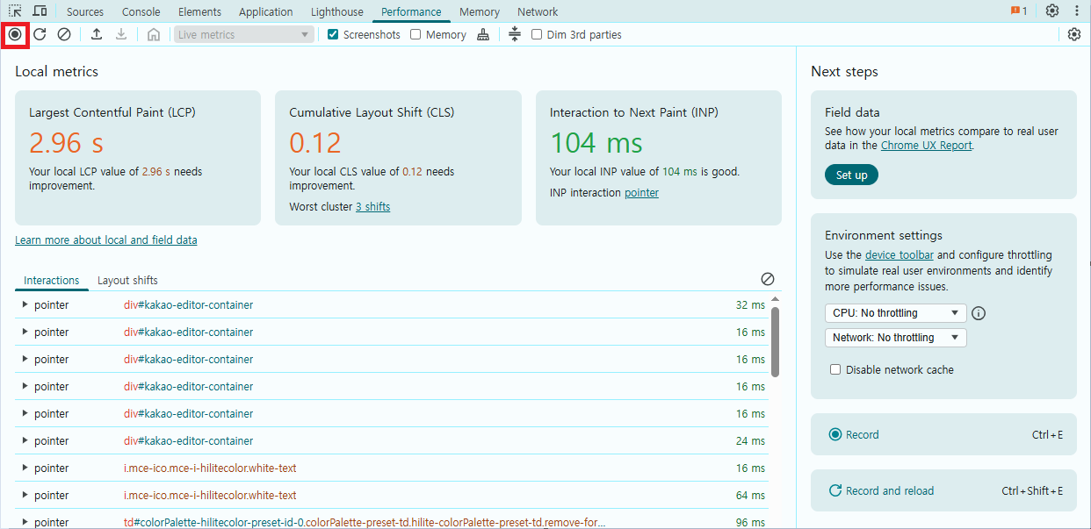Viewport: 1091px width, 529px height.
Task: Click the Cumulative Layout Shift (CLS) heading
Action: point(372,112)
